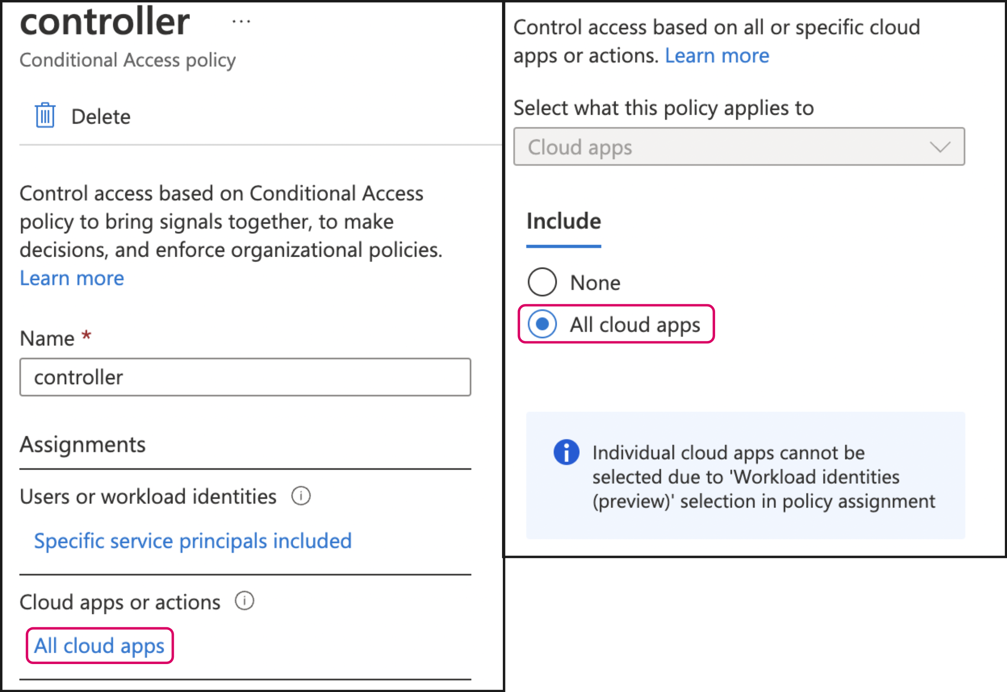
Task: Open Learn more link about cloud apps or actions
Action: click(x=717, y=56)
